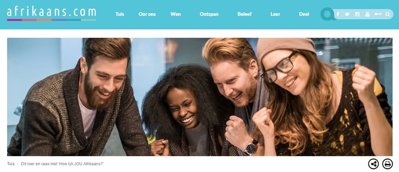Print the page using printer icon
The width and height of the screenshot is (399, 172).
point(387,164)
